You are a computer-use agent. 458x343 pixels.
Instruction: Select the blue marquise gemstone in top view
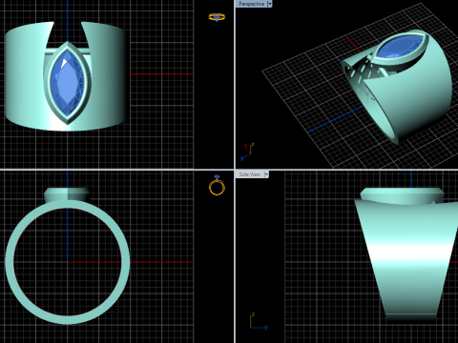coord(67,84)
